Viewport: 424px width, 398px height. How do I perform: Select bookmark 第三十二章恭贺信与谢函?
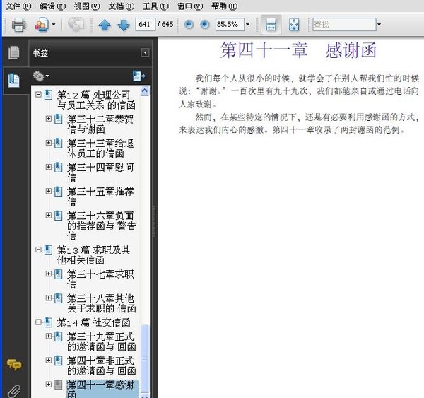(100, 124)
